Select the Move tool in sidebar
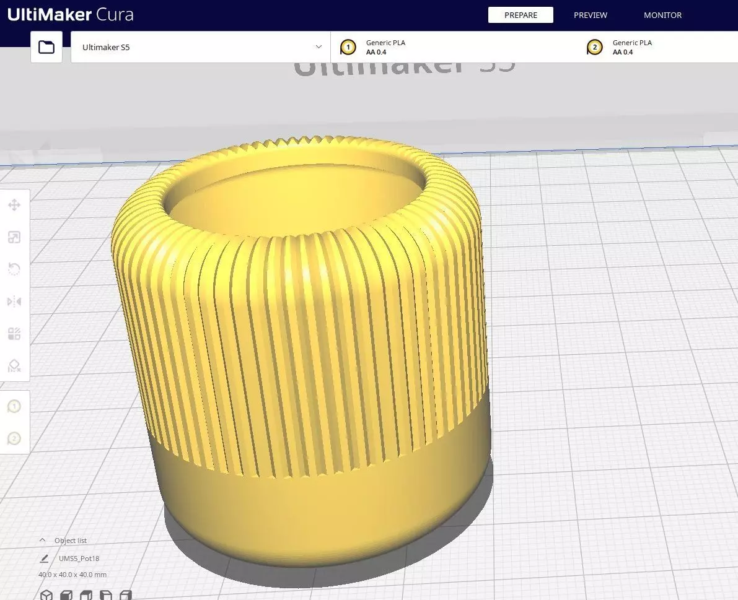The image size is (738, 600). click(x=14, y=205)
